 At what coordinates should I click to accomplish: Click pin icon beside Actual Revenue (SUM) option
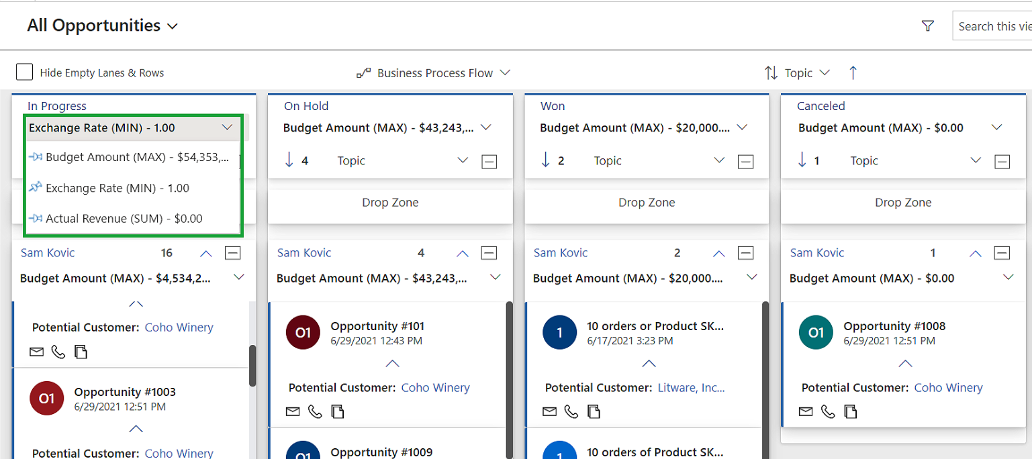(x=36, y=219)
